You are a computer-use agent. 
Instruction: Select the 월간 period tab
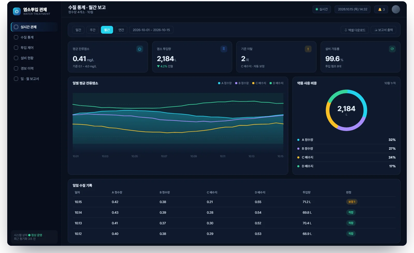107,30
